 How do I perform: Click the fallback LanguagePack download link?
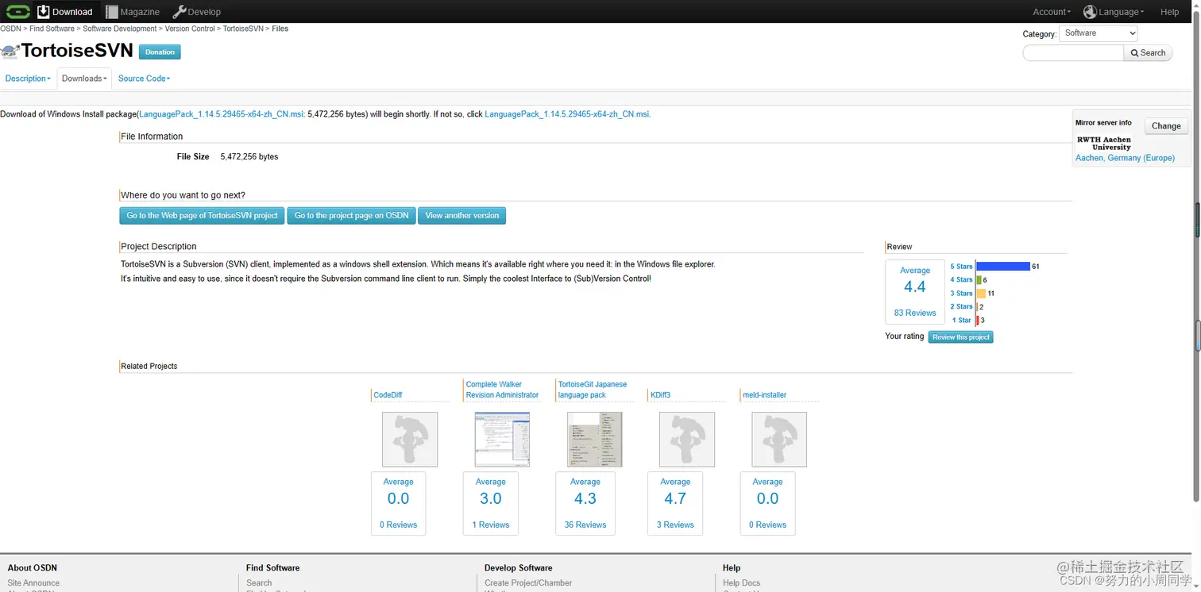(567, 114)
